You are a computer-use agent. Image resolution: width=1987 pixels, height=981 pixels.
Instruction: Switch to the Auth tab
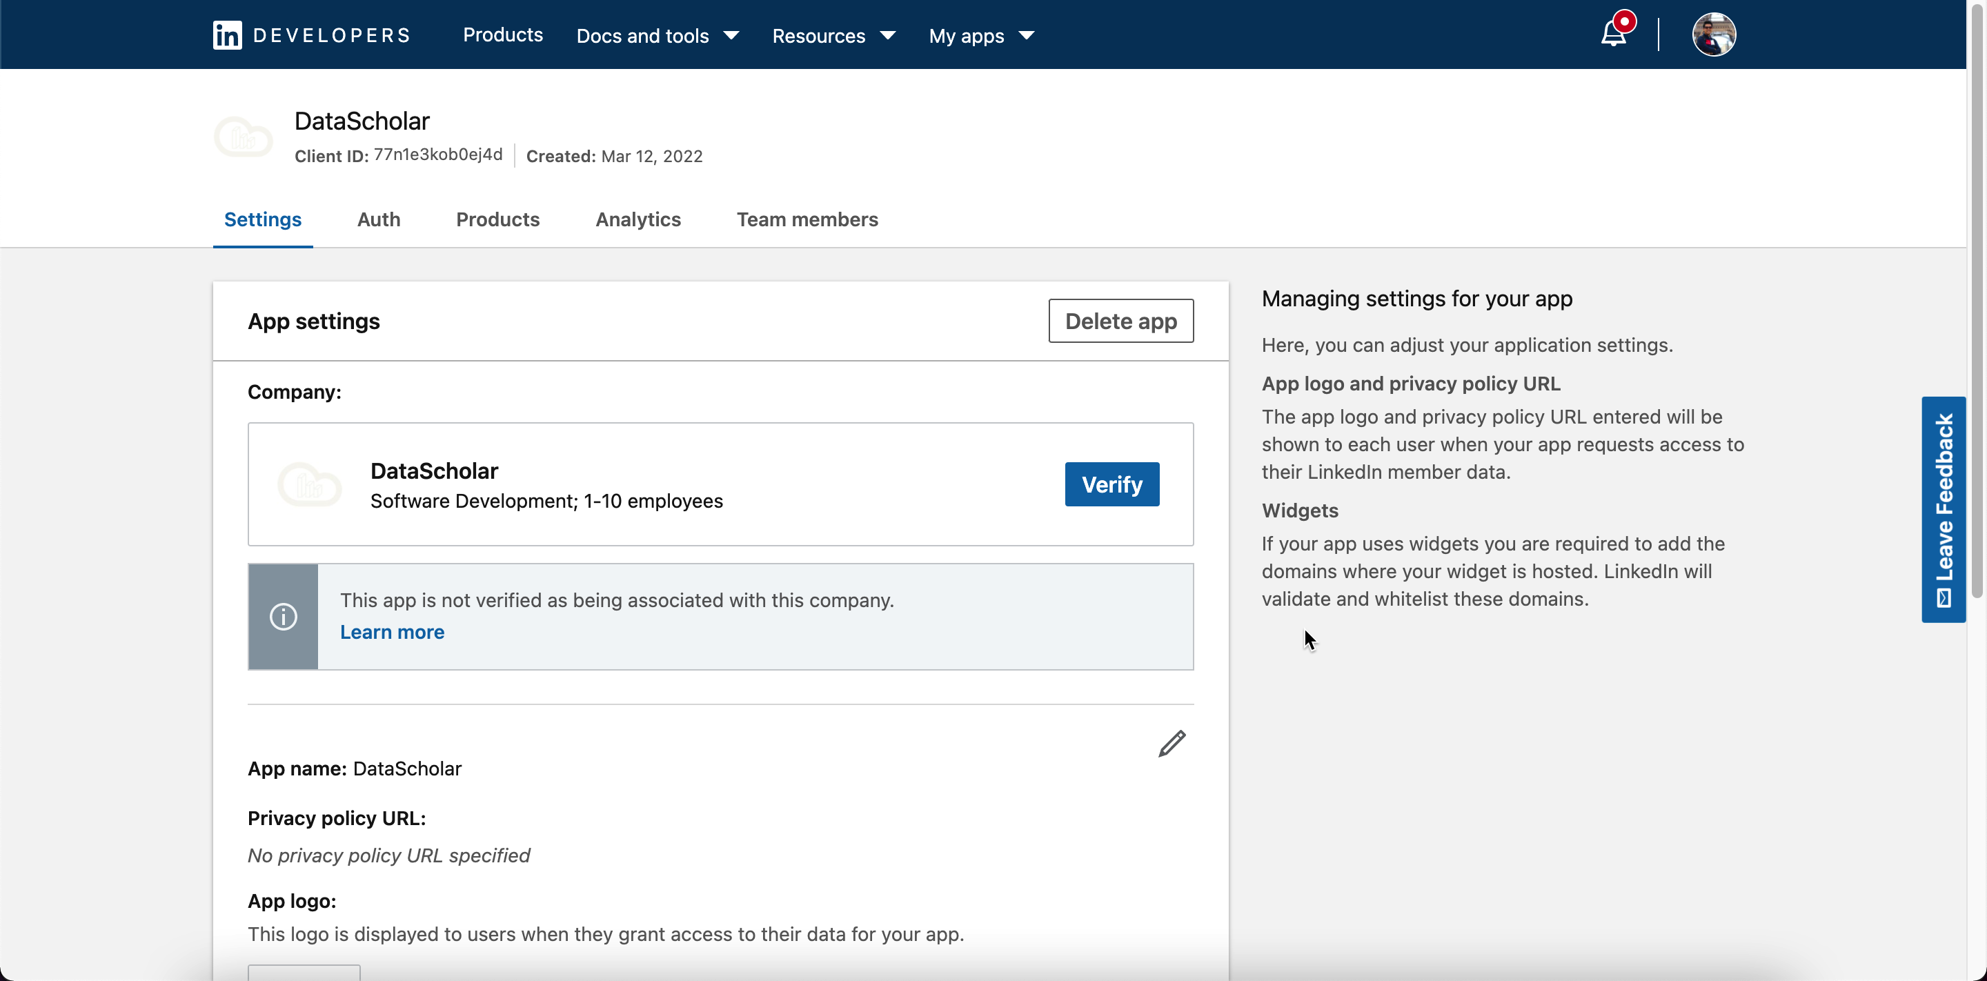[378, 219]
